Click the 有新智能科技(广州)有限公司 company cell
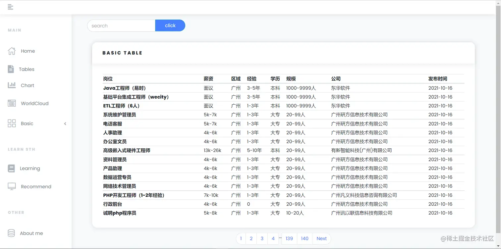 pos(362,151)
